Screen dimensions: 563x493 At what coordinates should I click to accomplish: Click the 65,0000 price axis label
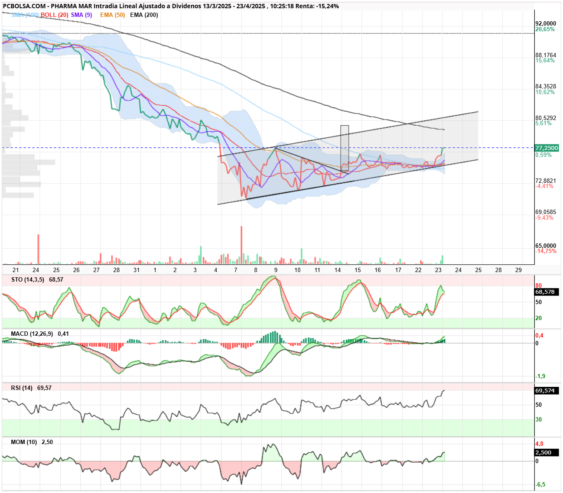pos(546,246)
